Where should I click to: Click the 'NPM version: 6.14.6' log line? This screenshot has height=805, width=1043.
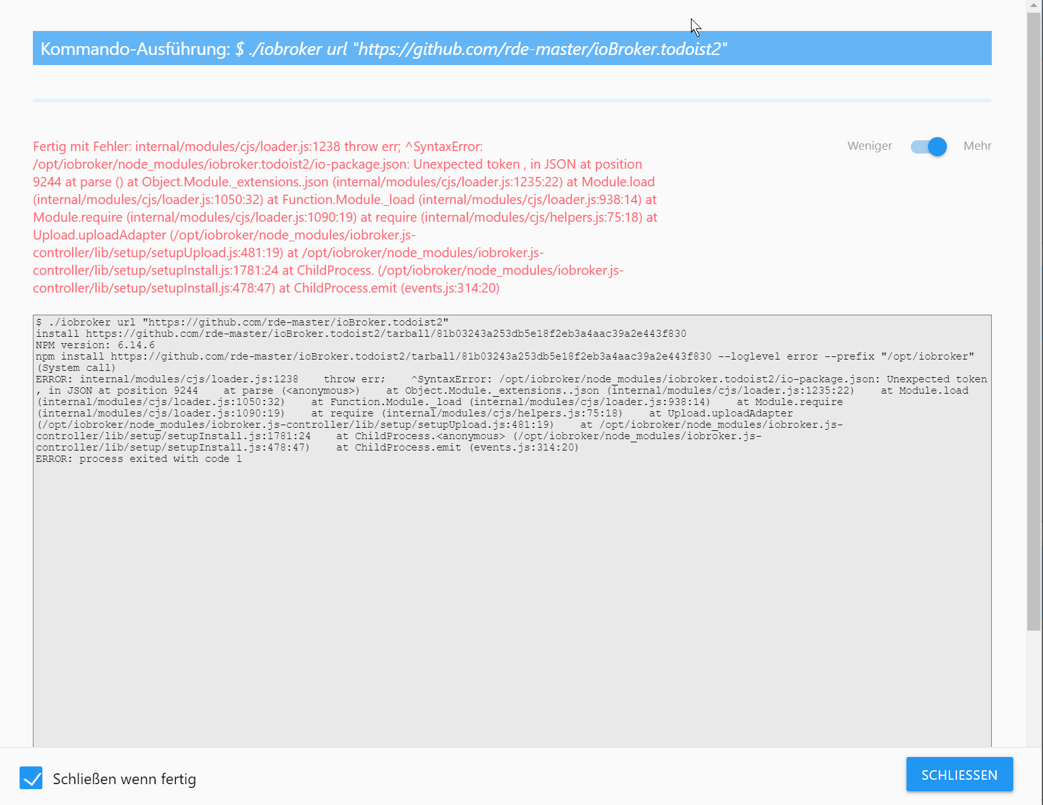click(x=95, y=345)
